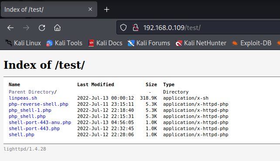The height and width of the screenshot is (161, 280).
Task: Open the Exploit-DB bookmark
Action: (x=251, y=43)
